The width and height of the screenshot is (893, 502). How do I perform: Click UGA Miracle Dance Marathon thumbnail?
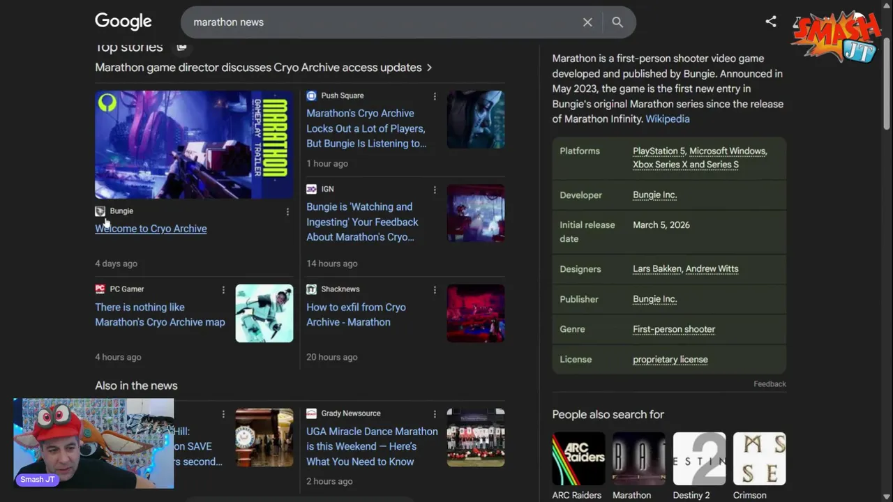tap(476, 438)
